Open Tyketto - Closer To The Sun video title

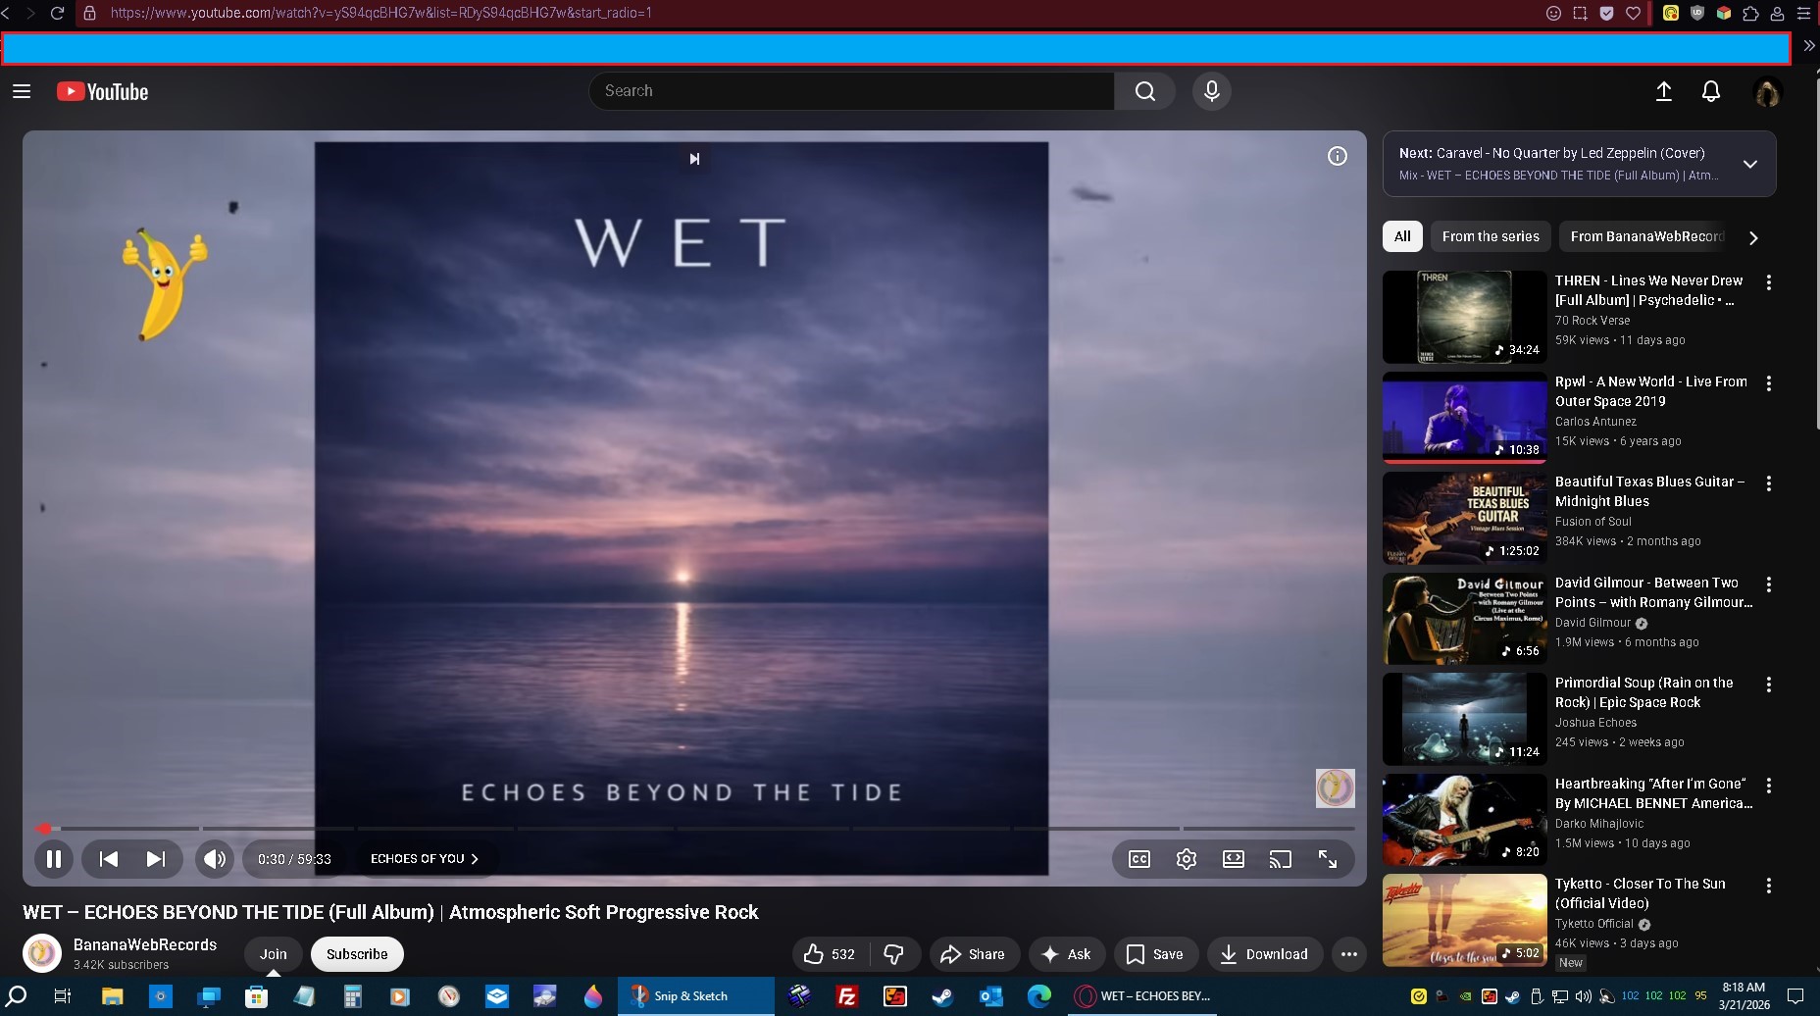1641,893
